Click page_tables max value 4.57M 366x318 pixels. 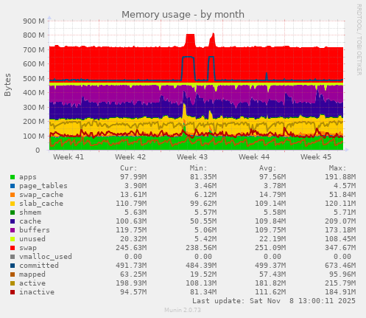point(345,186)
